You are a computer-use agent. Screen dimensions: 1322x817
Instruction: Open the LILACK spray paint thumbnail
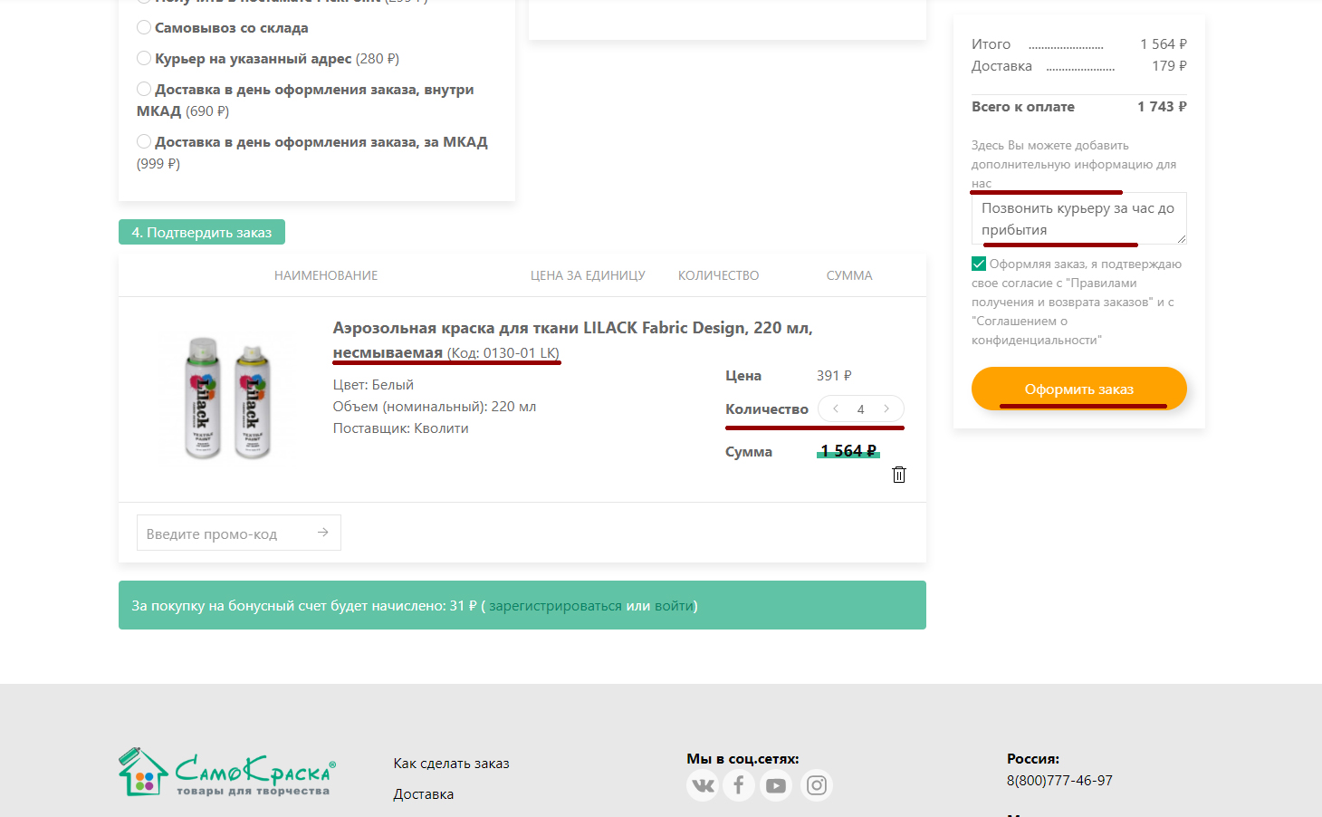[228, 398]
